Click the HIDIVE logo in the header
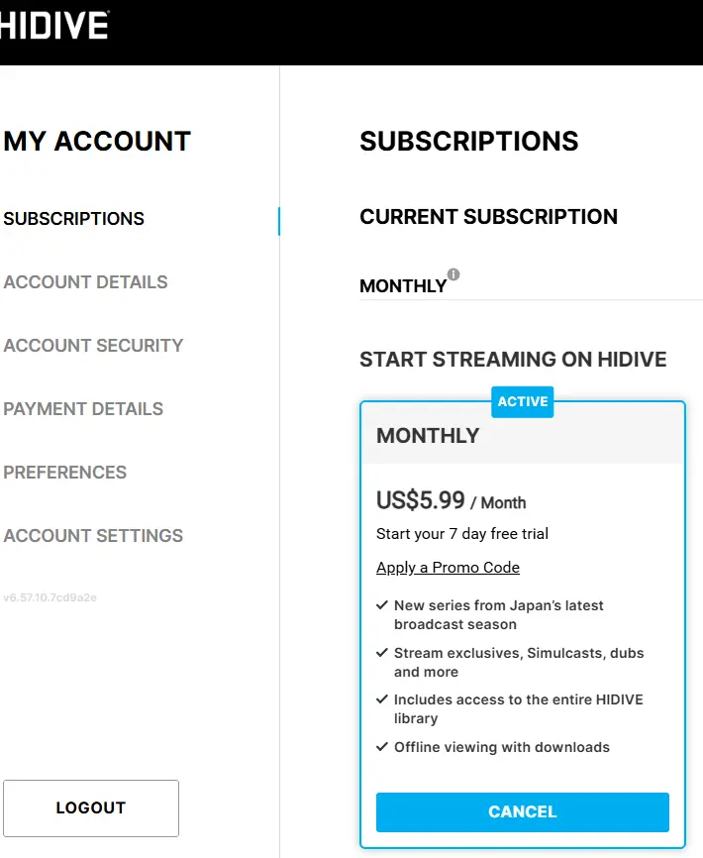Image resolution: width=703 pixels, height=858 pixels. pos(54,25)
